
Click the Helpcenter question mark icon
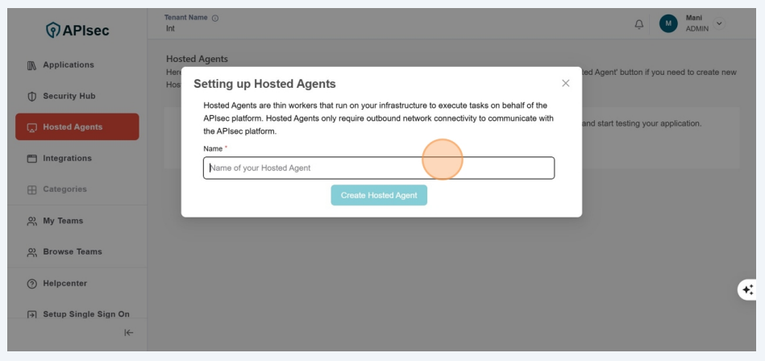click(32, 284)
